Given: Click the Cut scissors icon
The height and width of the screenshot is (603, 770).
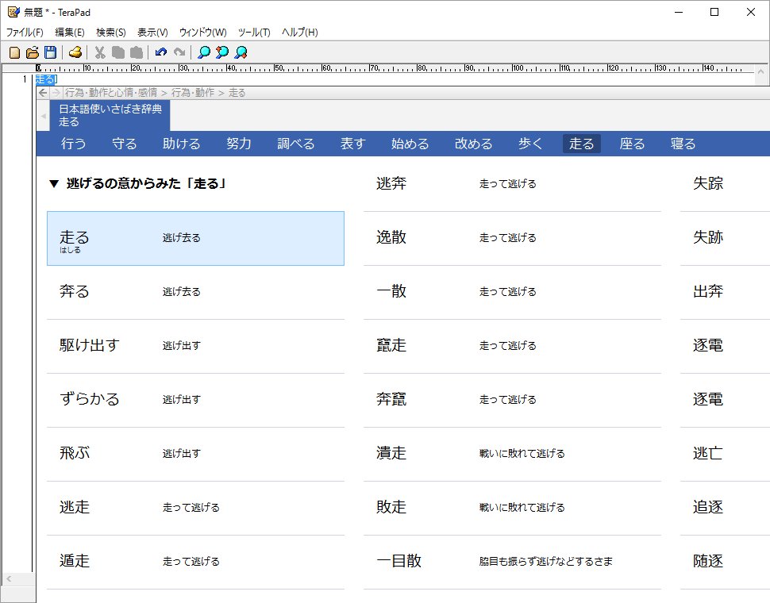Looking at the screenshot, I should [100, 52].
